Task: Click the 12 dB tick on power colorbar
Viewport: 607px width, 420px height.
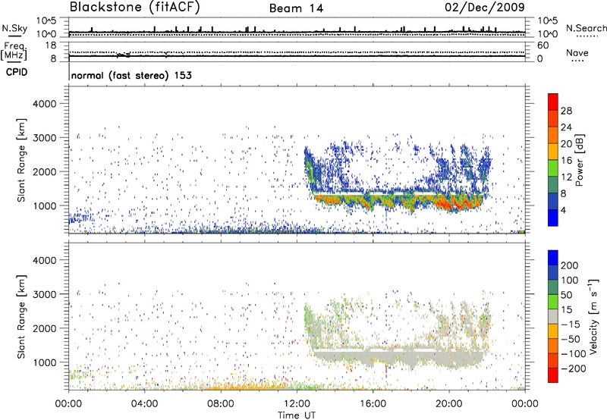Action: pos(566,177)
